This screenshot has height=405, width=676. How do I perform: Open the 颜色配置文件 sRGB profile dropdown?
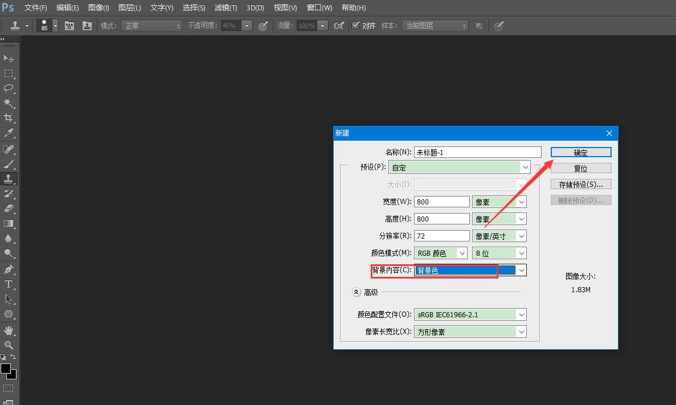point(470,315)
